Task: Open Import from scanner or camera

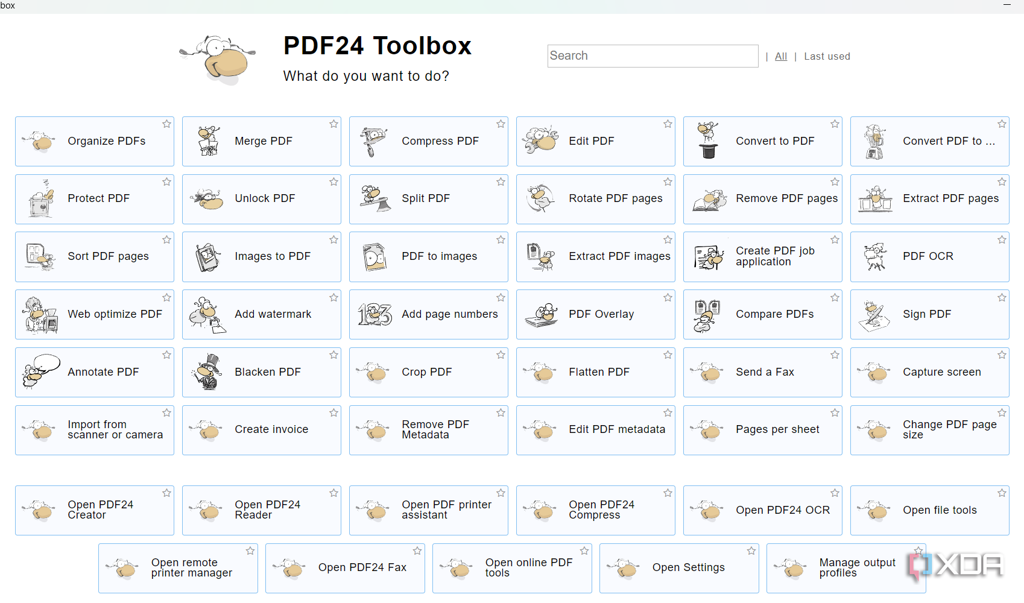Action: pyautogui.click(x=94, y=430)
